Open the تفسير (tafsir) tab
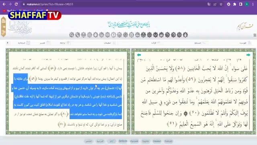This screenshot has width=257, height=145. coord(43,43)
